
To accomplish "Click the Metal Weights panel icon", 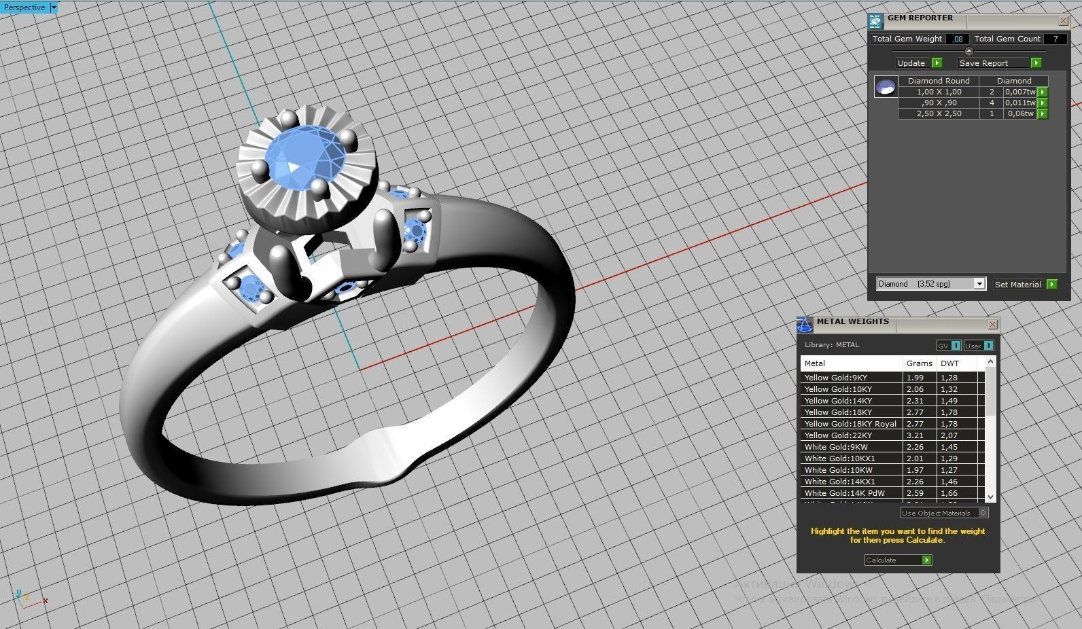I will [x=805, y=325].
